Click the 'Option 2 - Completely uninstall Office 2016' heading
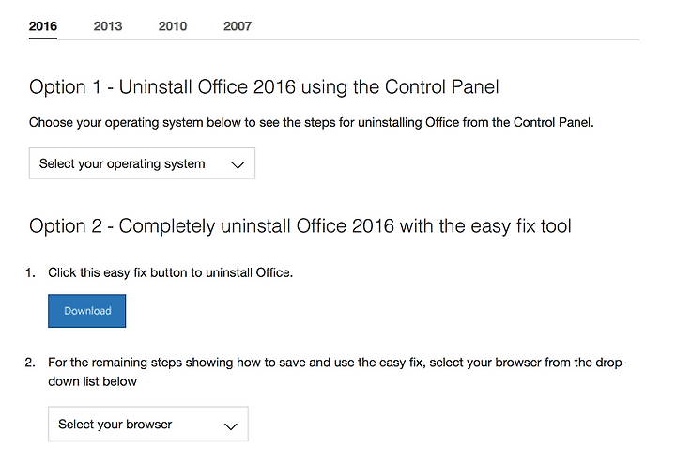This screenshot has width=676, height=464. coord(300,226)
